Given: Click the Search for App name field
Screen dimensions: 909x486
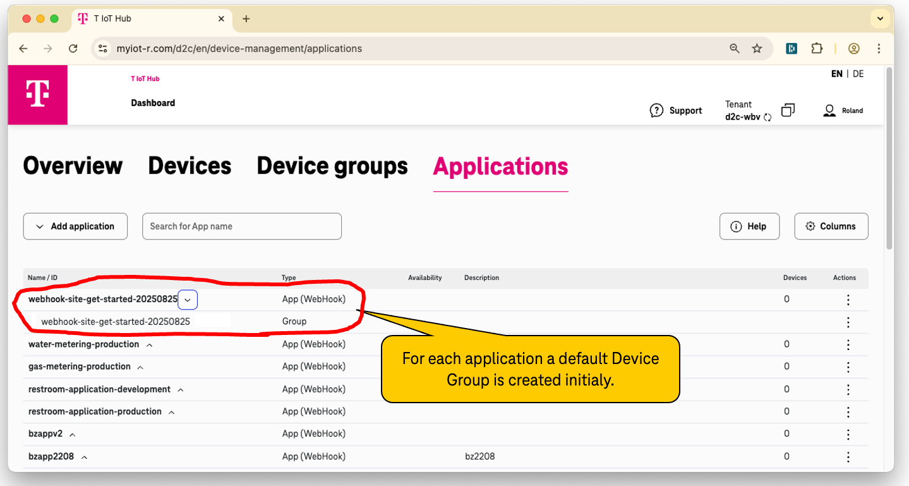Looking at the screenshot, I should point(241,226).
